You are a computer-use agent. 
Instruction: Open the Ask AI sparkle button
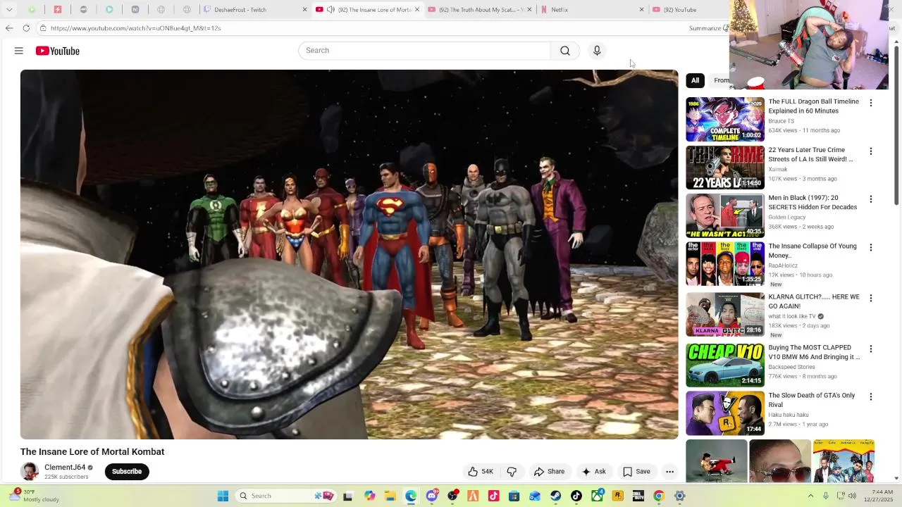(593, 472)
